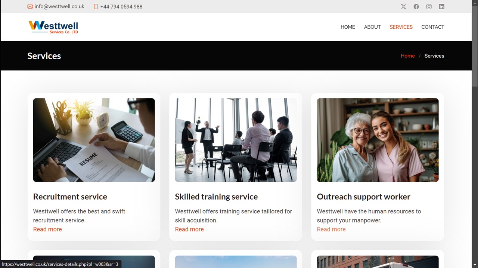Open the Instagram social icon
Screen dimensions: 478x268
coord(429,7)
